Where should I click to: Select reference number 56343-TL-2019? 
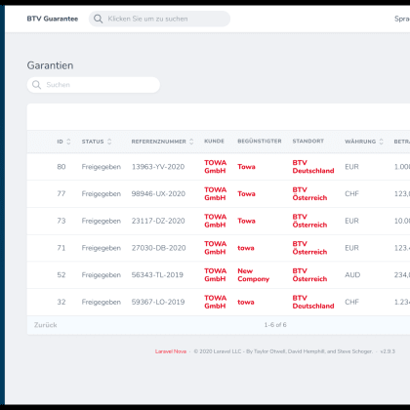[157, 275]
